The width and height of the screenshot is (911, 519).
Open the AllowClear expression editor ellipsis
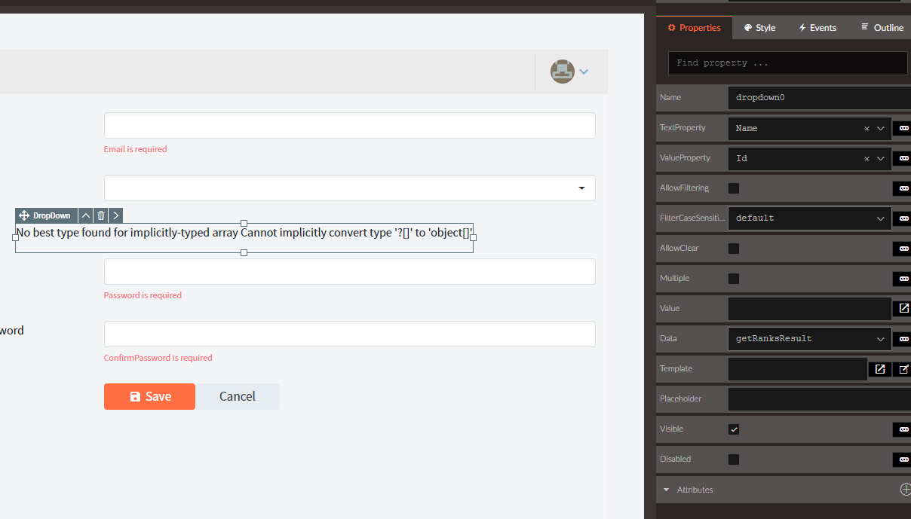[903, 249]
